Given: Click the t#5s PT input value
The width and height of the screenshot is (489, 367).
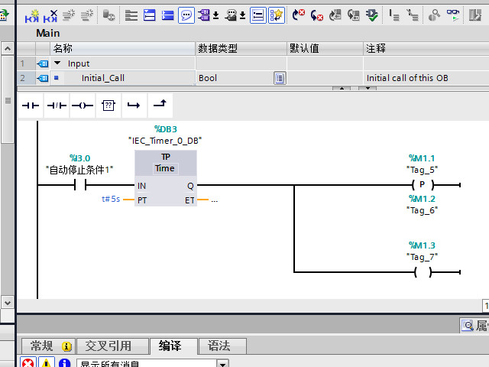Looking at the screenshot, I should coord(111,199).
